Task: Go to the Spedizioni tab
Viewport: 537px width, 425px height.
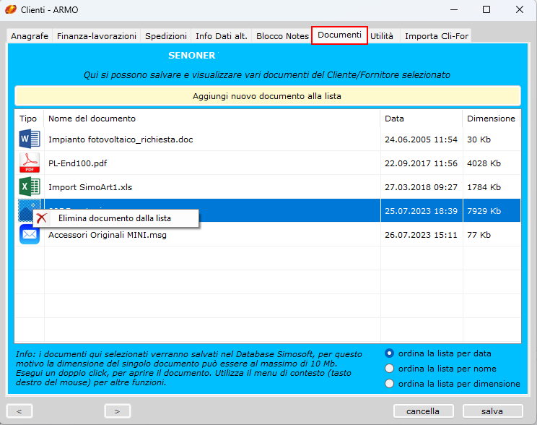Action: pos(166,36)
